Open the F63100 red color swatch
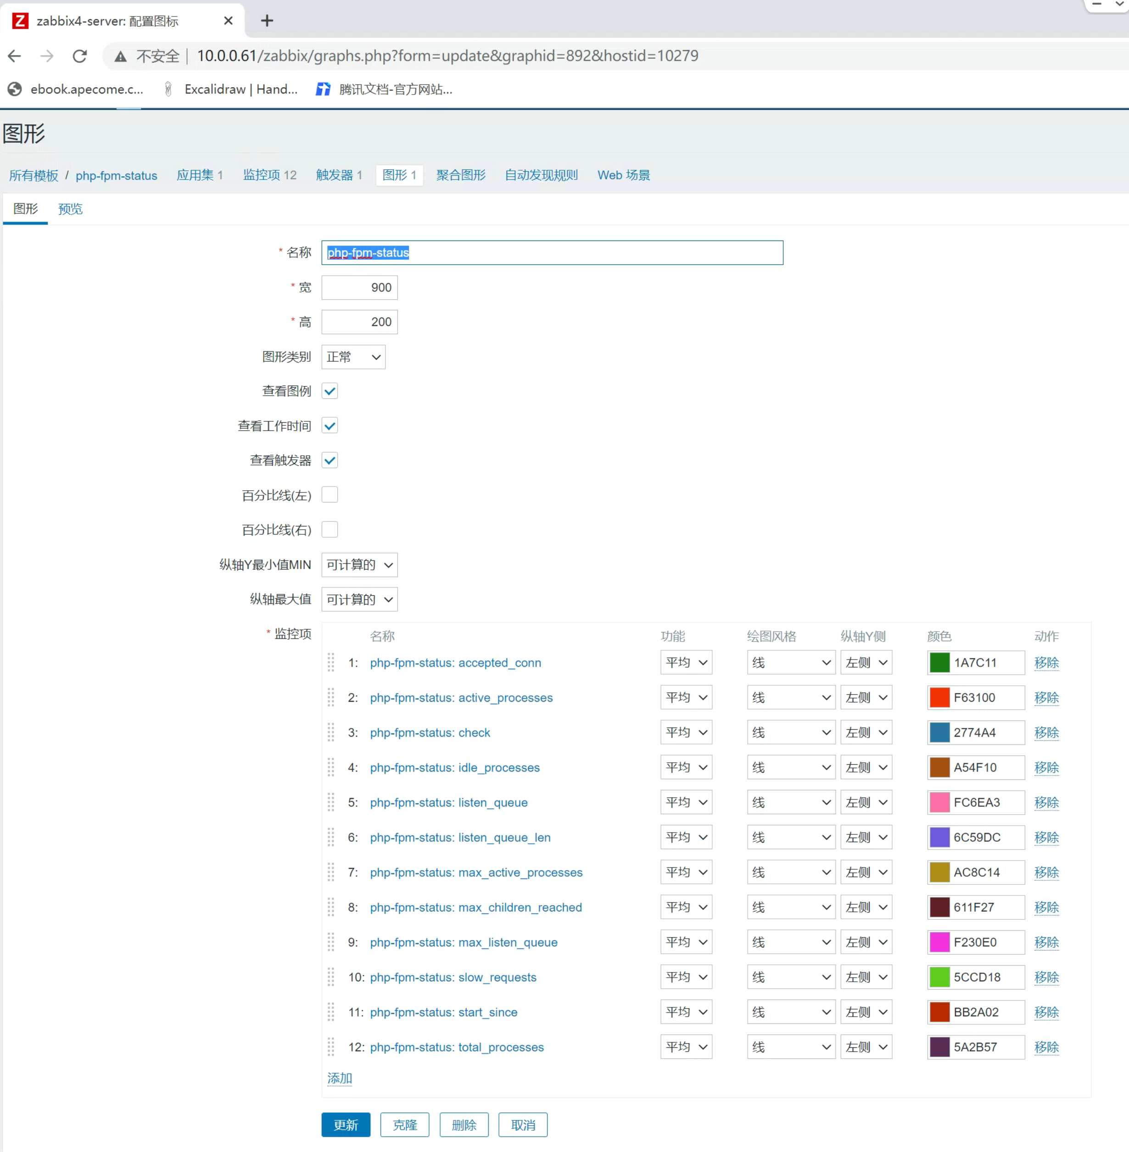This screenshot has width=1129, height=1152. pyautogui.click(x=939, y=697)
